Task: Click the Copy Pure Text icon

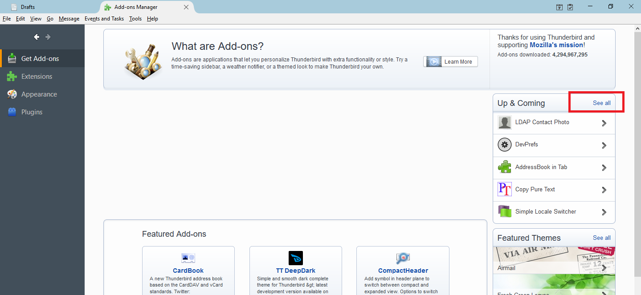Action: pos(504,190)
